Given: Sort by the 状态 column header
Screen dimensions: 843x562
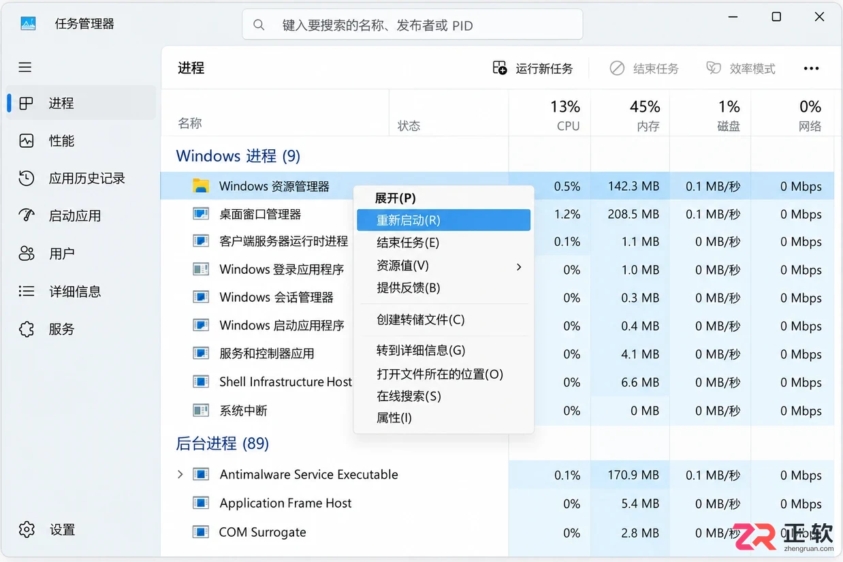Looking at the screenshot, I should point(409,126).
